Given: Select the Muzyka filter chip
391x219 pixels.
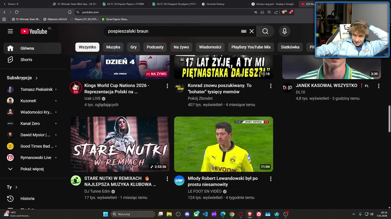Looking at the screenshot, I should 113,47.
